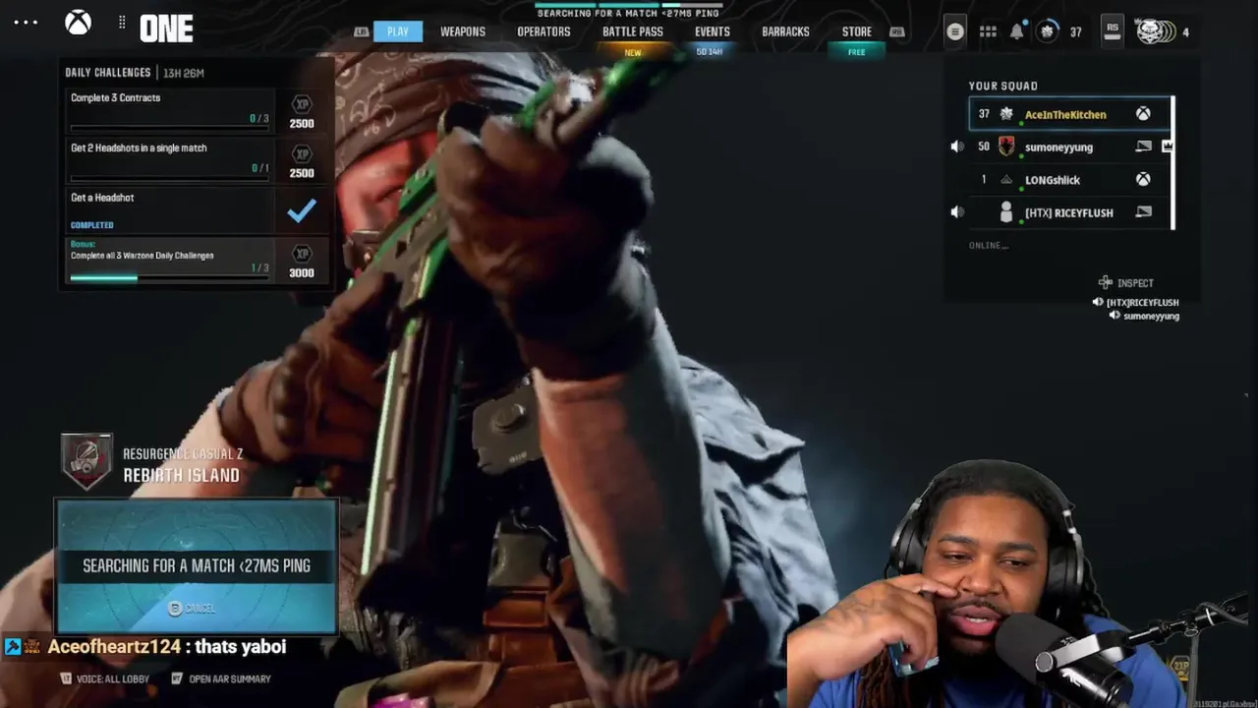The height and width of the screenshot is (708, 1258).
Task: Open the grid apps icon in header
Action: (988, 31)
